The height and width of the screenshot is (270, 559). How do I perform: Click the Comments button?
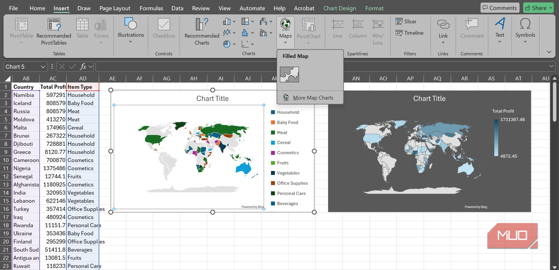tap(500, 8)
